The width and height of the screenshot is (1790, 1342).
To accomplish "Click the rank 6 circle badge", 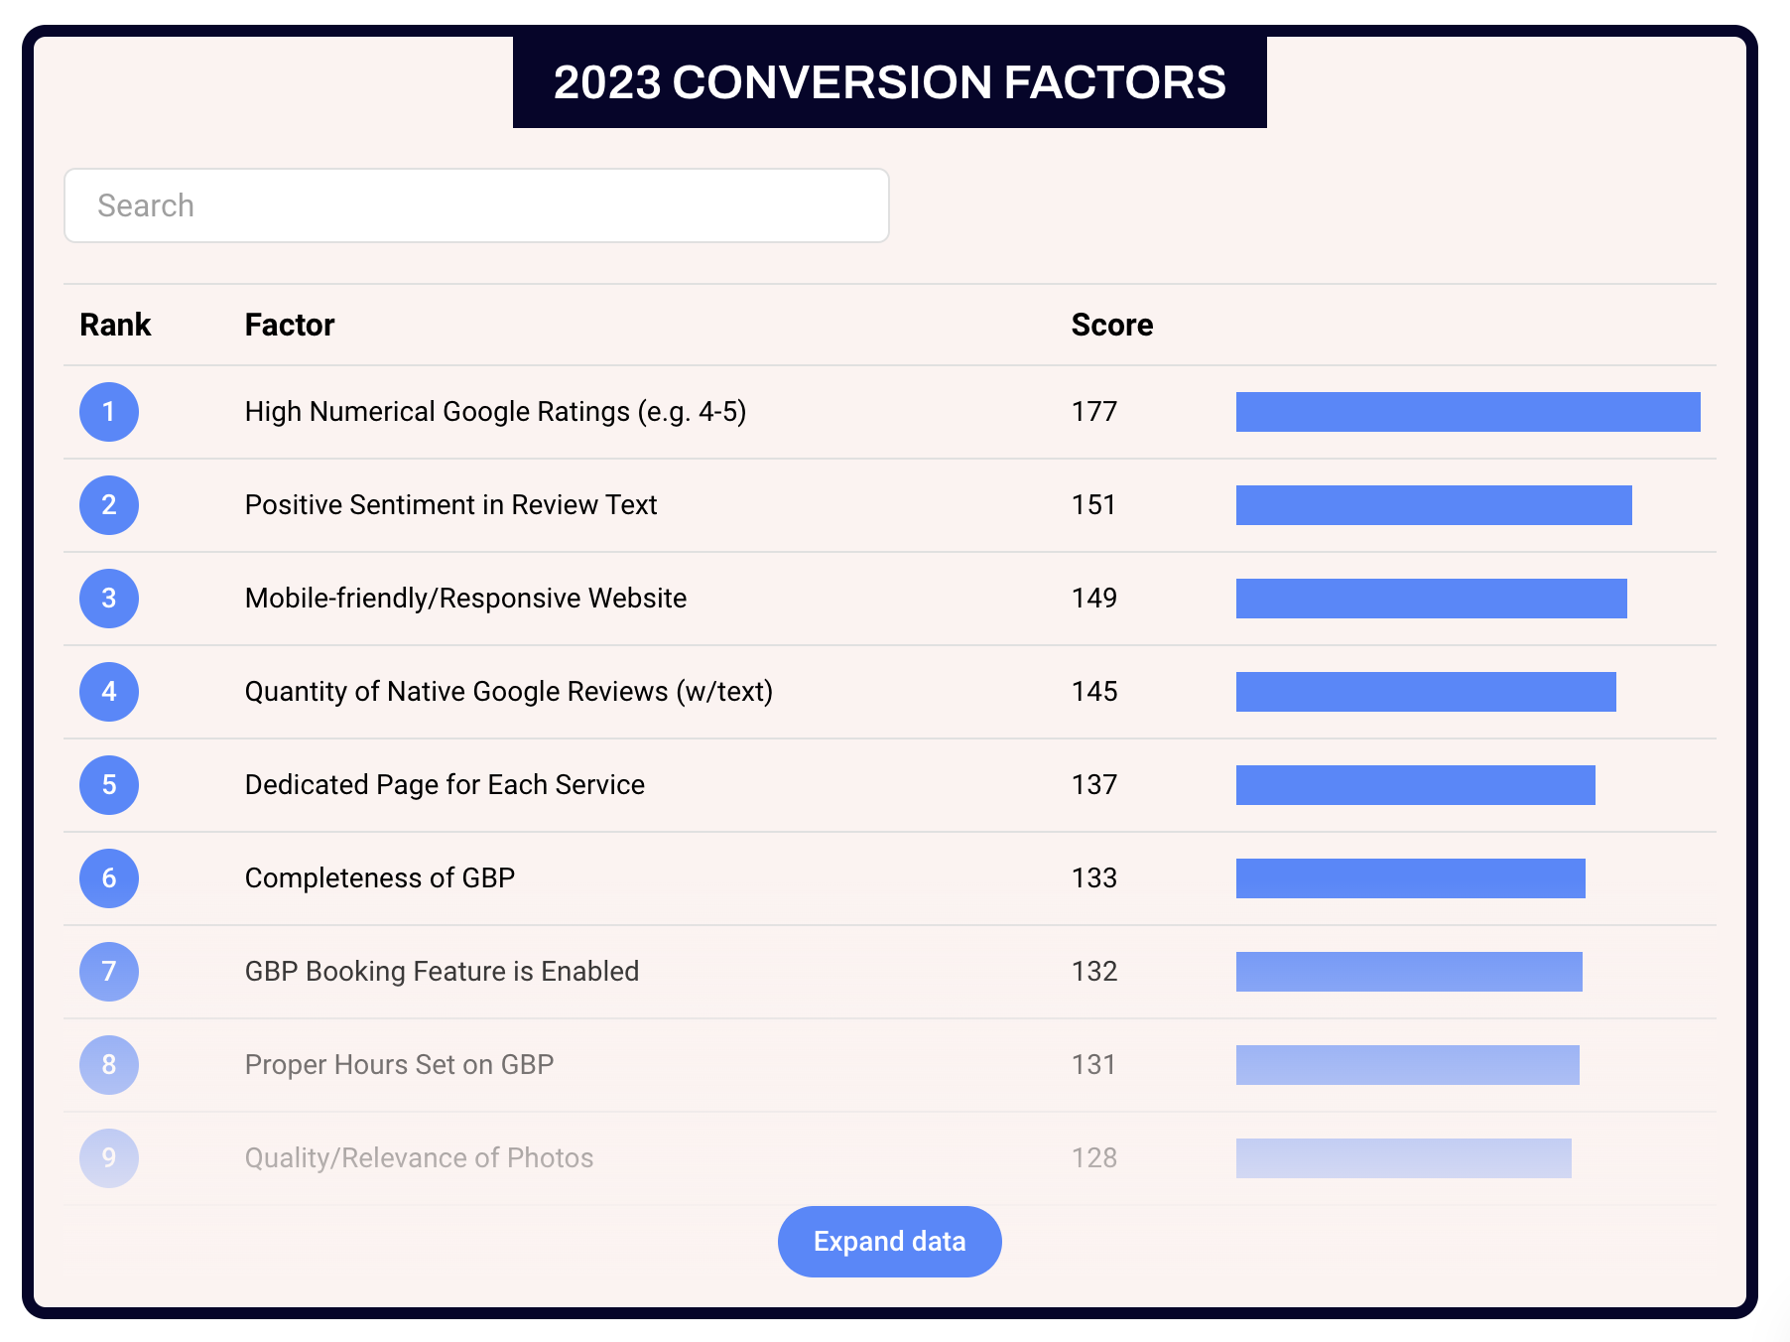I will [109, 878].
